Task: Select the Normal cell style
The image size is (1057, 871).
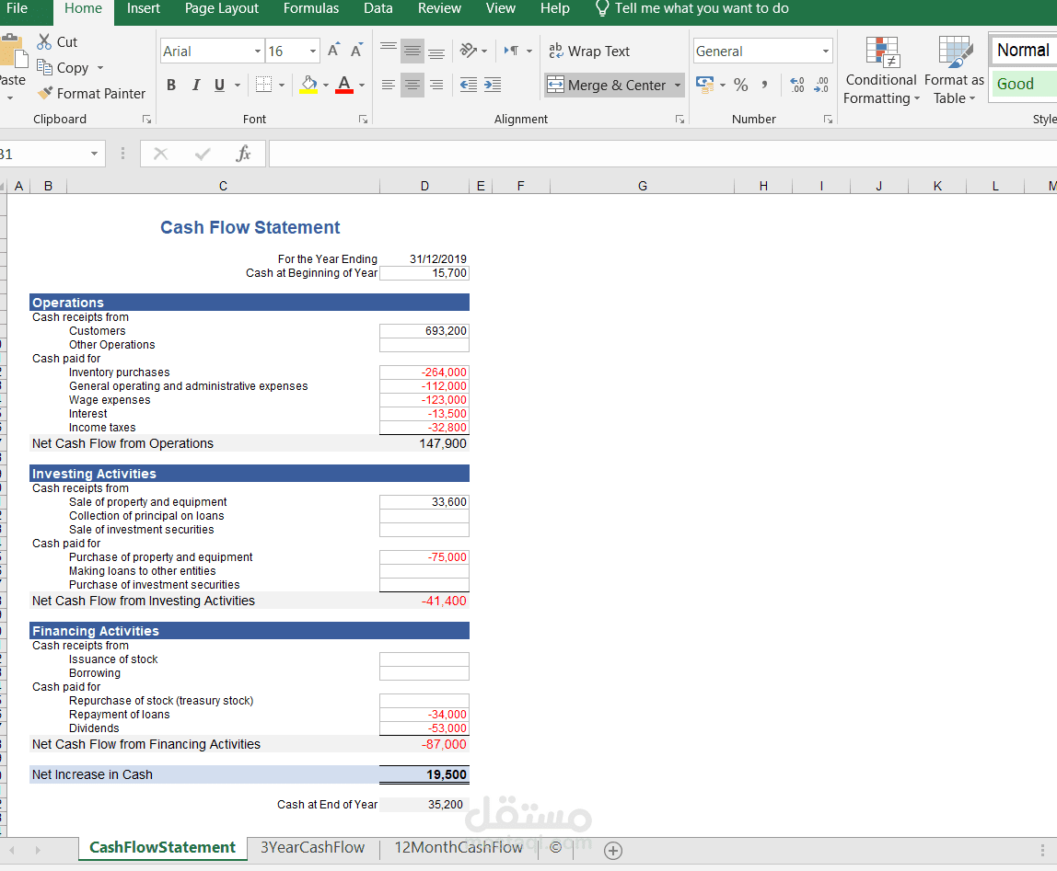Action: pyautogui.click(x=1023, y=50)
